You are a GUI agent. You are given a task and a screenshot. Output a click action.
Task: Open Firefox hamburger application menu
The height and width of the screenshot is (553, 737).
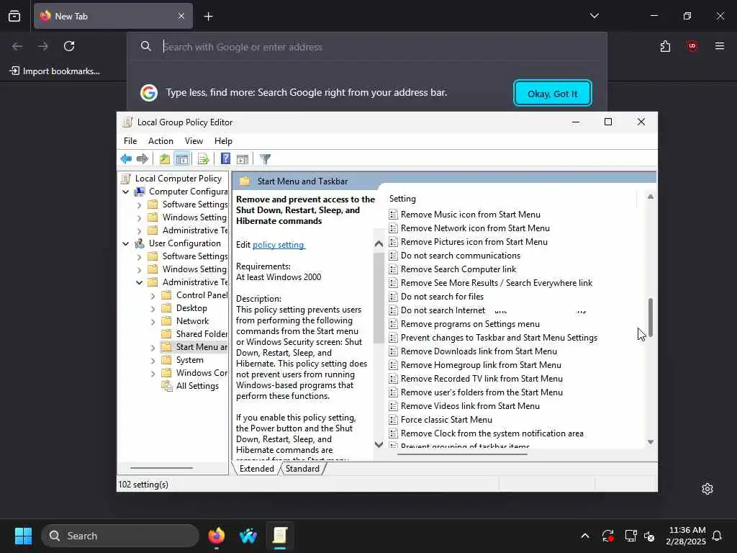pyautogui.click(x=719, y=46)
